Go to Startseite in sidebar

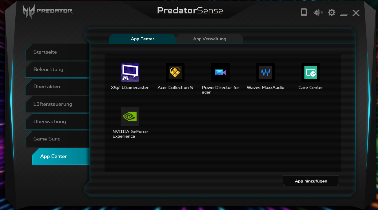pyautogui.click(x=57, y=52)
